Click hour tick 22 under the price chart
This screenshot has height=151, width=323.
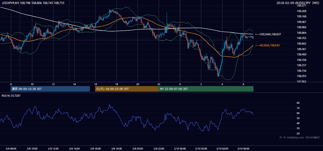click(159, 84)
